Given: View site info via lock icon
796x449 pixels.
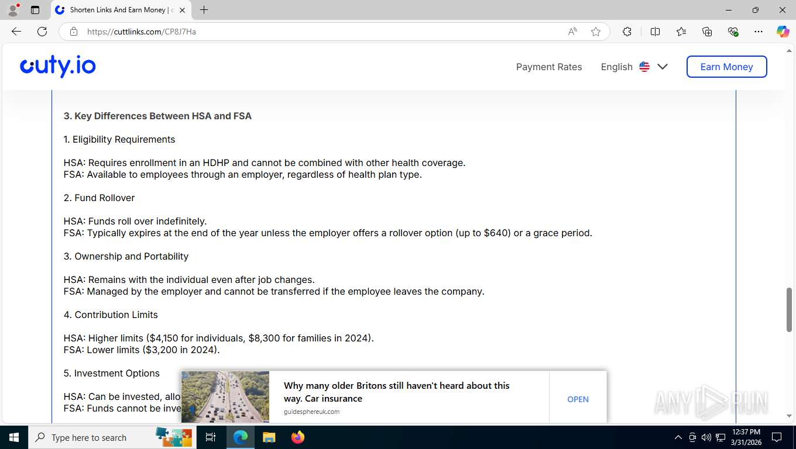Looking at the screenshot, I should tap(74, 32).
